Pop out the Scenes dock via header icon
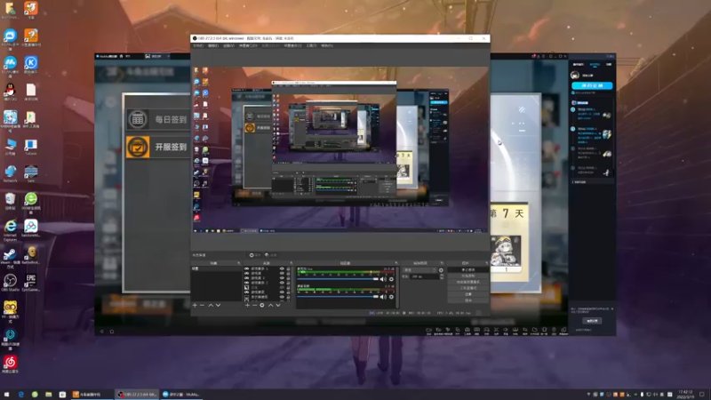This screenshot has width=711, height=400. pos(239,263)
